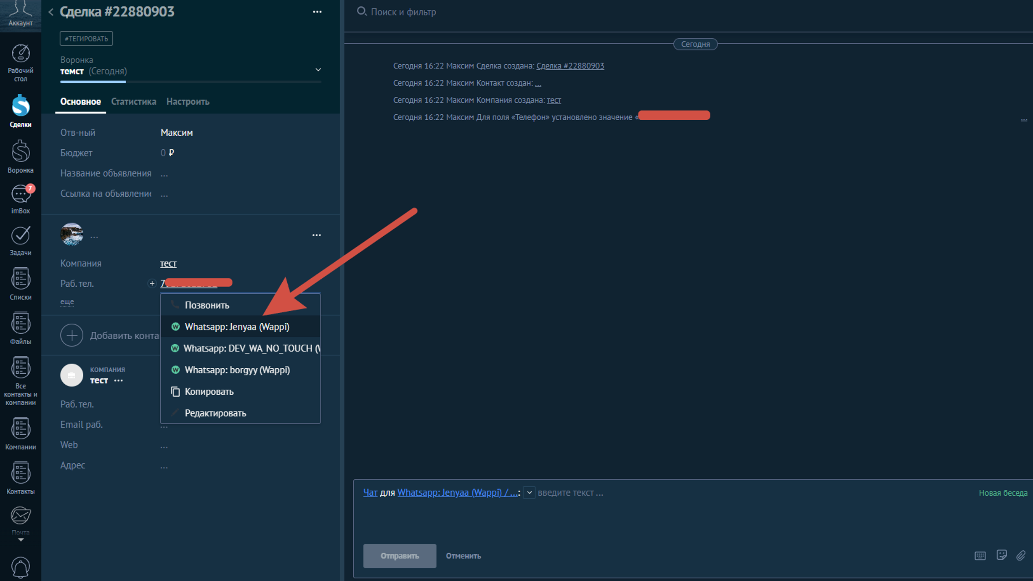Click the pipeline stage progress bar
This screenshot has width=1033, height=581.
point(191,82)
